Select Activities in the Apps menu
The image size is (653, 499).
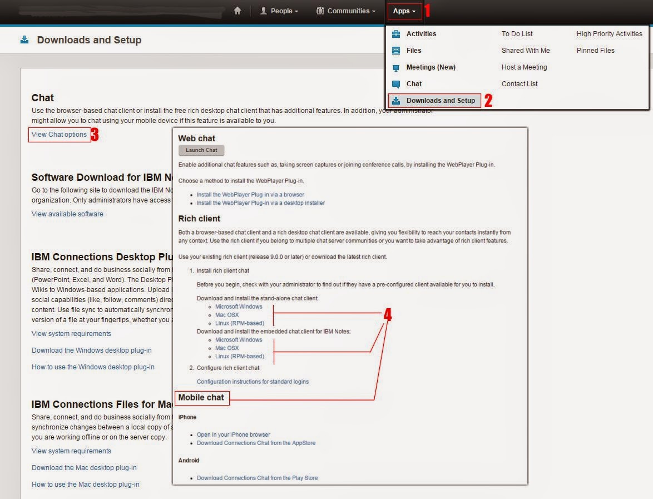[421, 34]
